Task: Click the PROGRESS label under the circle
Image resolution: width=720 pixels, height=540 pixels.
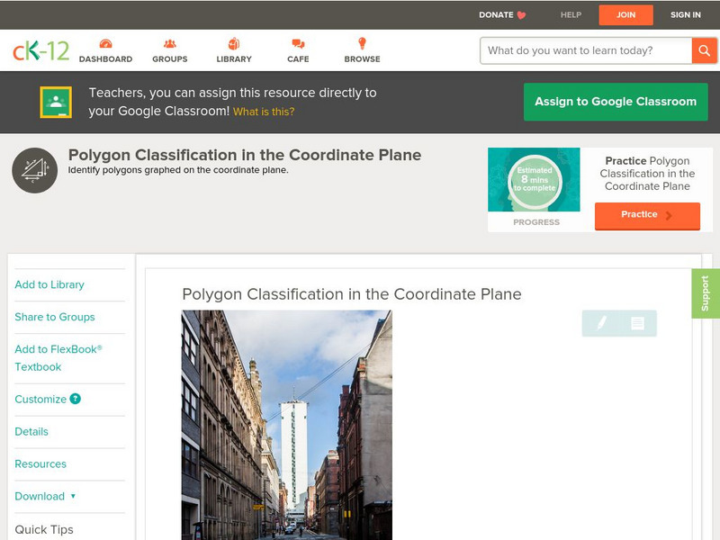Action: coord(535,222)
